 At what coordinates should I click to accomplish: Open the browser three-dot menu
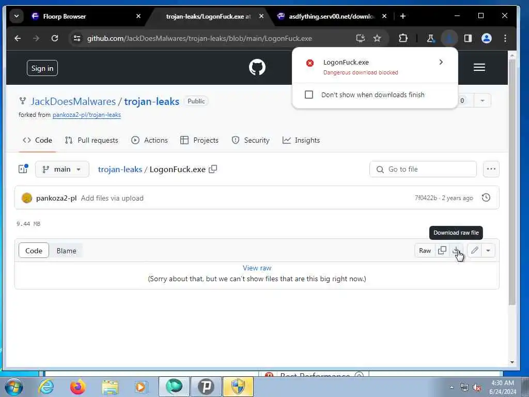[x=505, y=38]
